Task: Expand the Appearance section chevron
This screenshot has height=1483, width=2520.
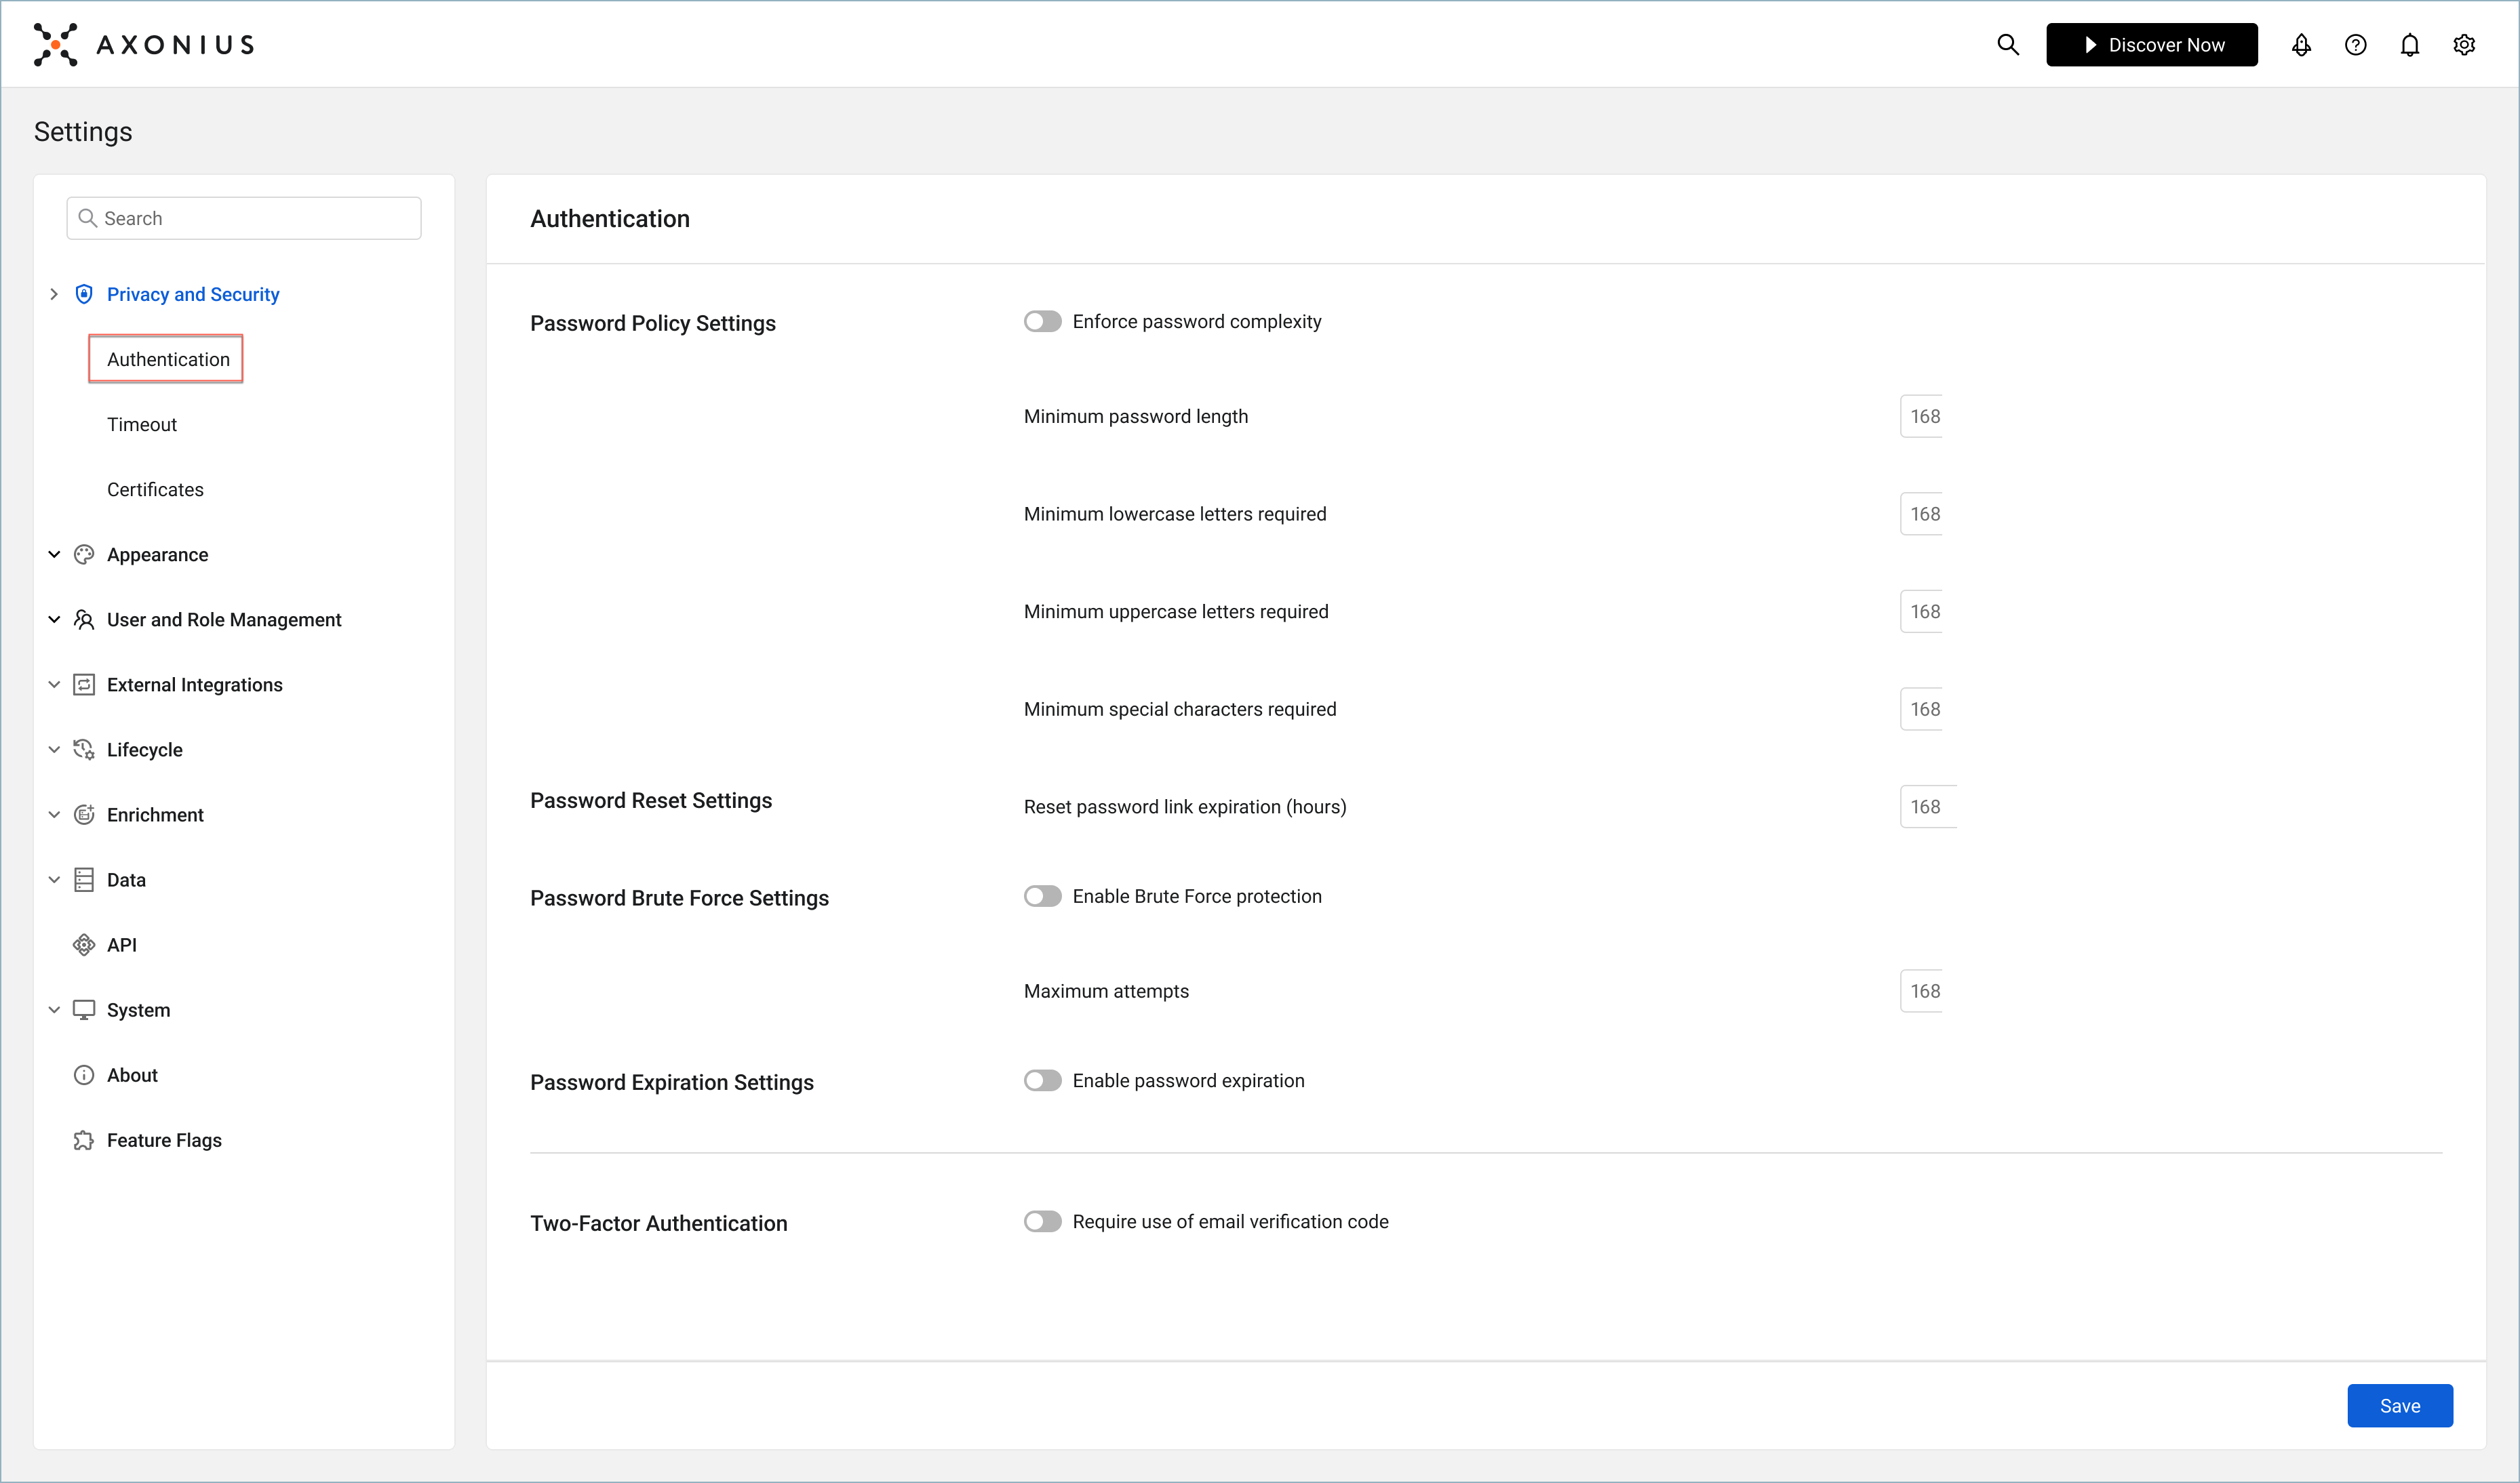Action: [54, 554]
